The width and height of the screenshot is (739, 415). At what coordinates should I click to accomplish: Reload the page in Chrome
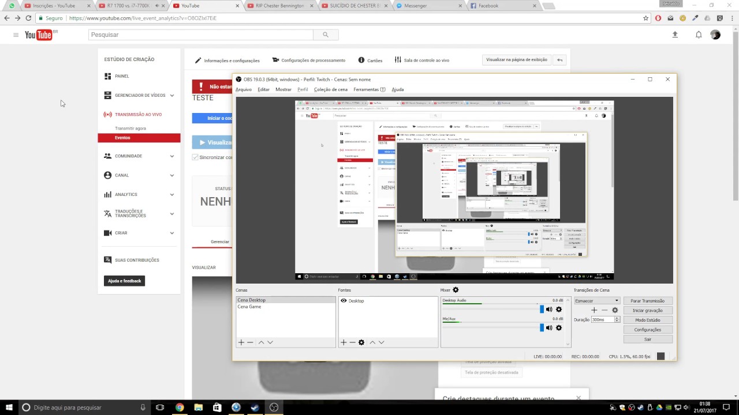[28, 18]
